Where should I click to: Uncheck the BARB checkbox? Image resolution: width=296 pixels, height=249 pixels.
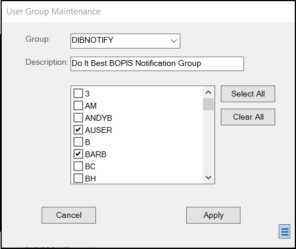click(x=78, y=154)
